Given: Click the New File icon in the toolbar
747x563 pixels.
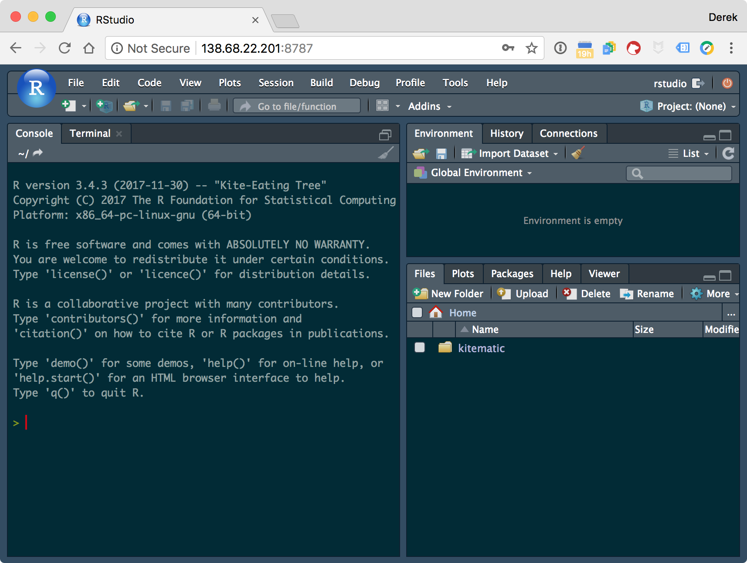Looking at the screenshot, I should click(x=68, y=105).
